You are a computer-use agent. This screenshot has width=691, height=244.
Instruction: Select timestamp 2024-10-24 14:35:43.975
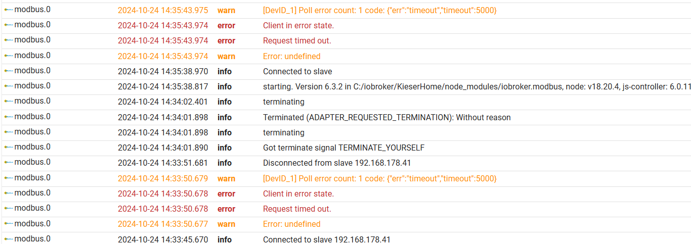[163, 10]
